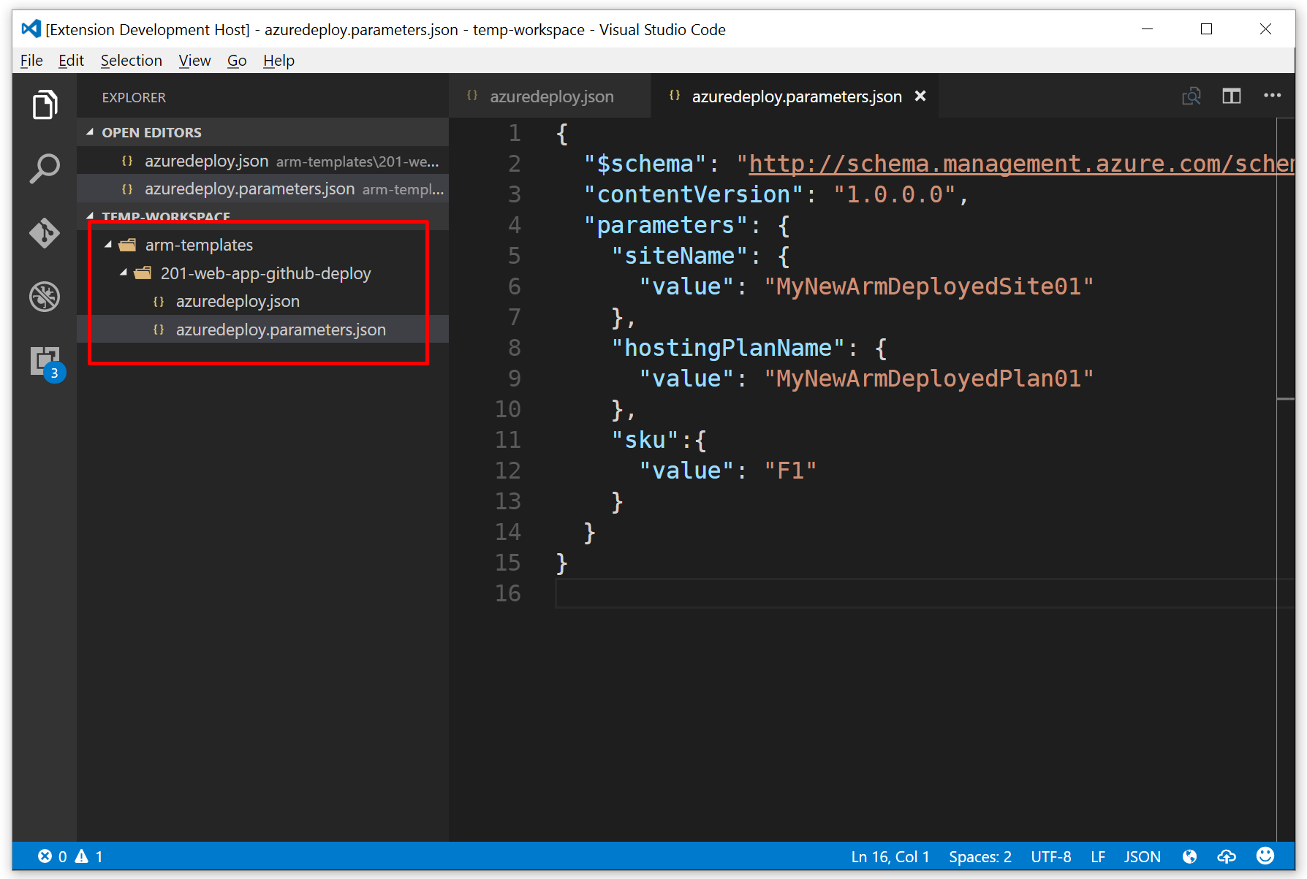The image size is (1307, 879).
Task: Click line number 8 in the gutter
Action: [515, 348]
